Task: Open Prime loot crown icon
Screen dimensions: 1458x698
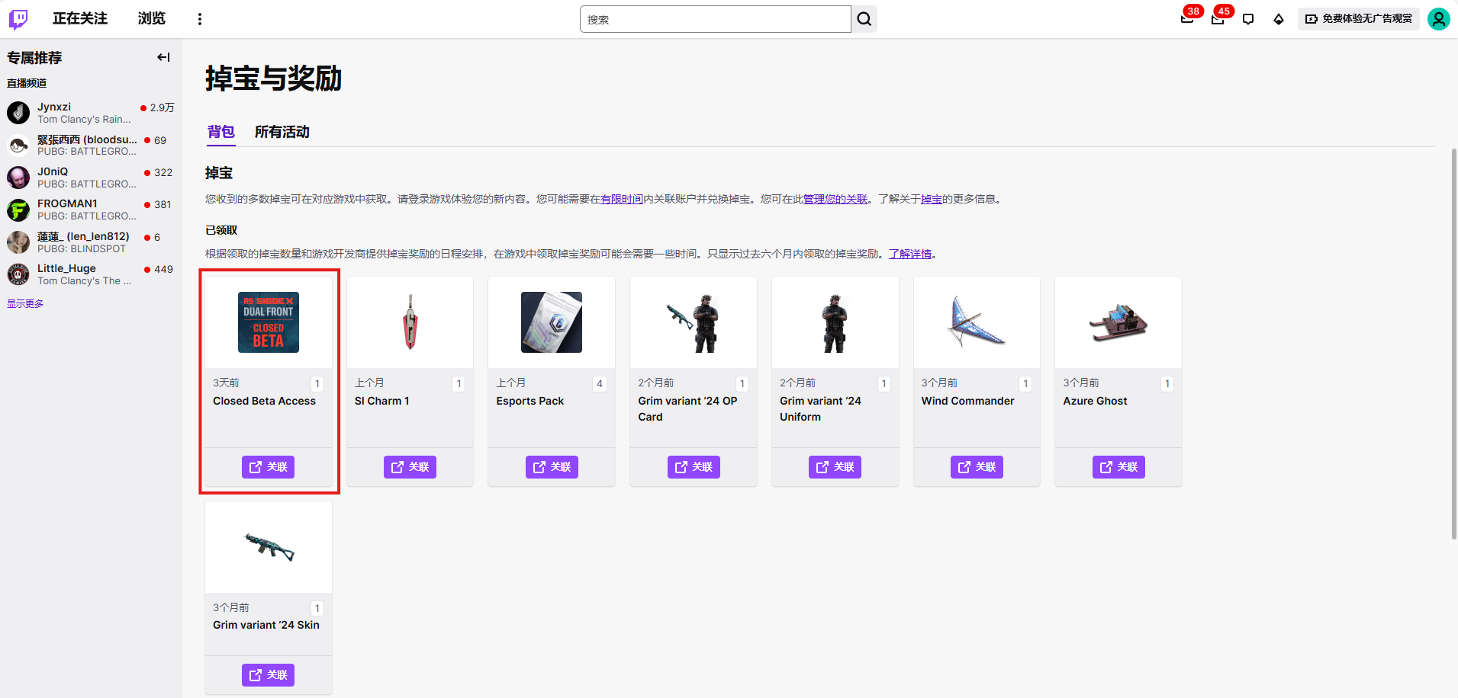Action: pos(1187,19)
